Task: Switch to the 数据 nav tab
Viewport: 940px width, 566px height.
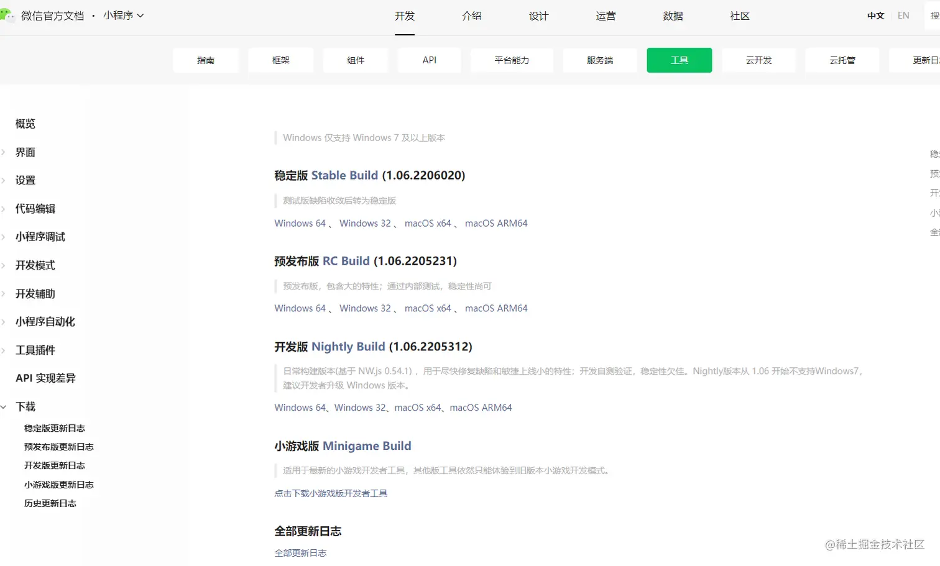Action: tap(672, 16)
